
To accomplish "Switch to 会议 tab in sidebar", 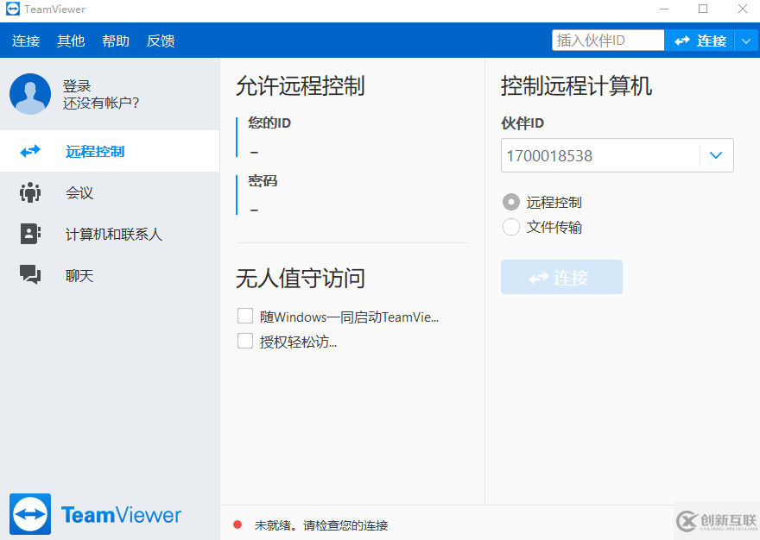I will [110, 192].
